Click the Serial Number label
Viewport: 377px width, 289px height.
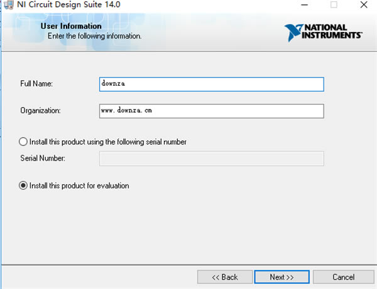(x=42, y=158)
